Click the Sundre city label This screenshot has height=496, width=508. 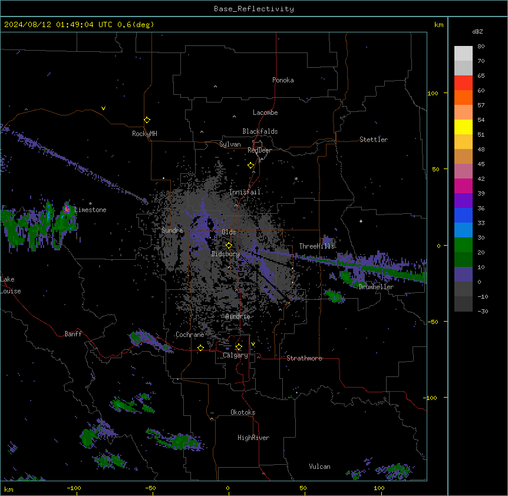172,230
